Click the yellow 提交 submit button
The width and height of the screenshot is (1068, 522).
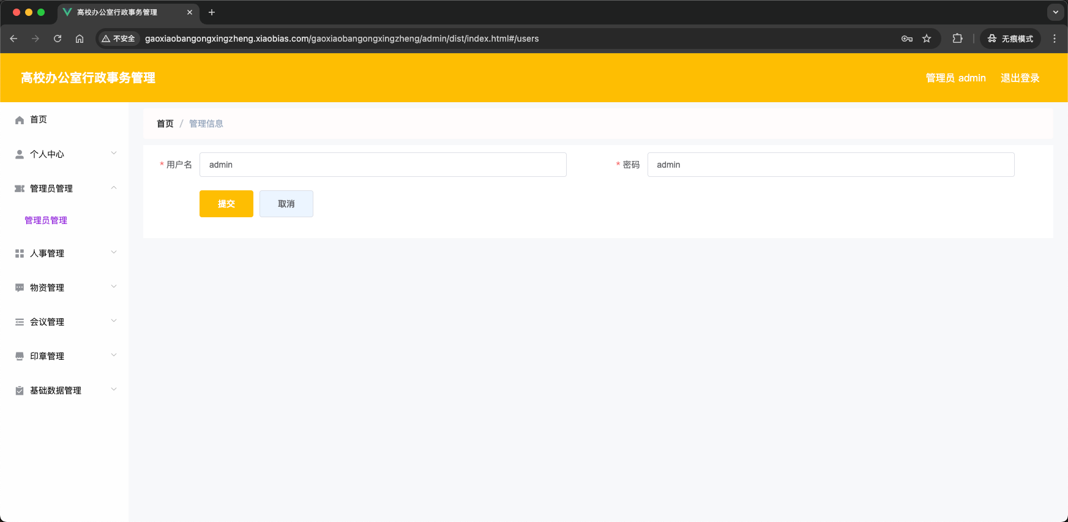[226, 204]
